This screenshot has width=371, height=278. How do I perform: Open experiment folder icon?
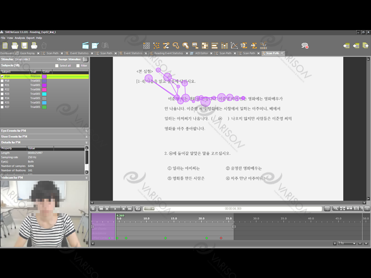15,45
